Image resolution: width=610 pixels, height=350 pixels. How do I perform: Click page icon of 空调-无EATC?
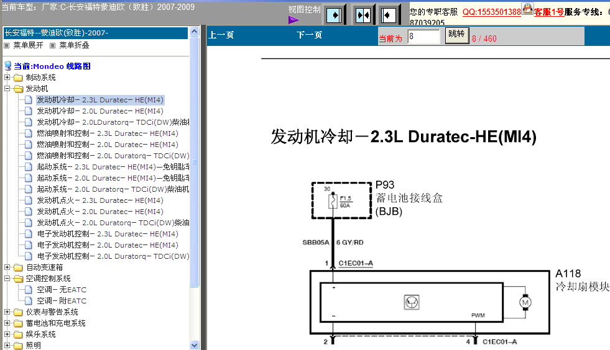click(x=29, y=290)
